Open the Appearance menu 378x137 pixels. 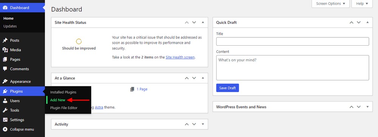tap(22, 82)
